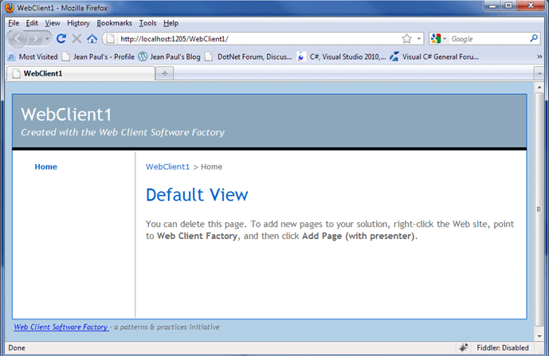The image size is (549, 356).
Task: Click the scrollbar up arrow
Action: 539,87
